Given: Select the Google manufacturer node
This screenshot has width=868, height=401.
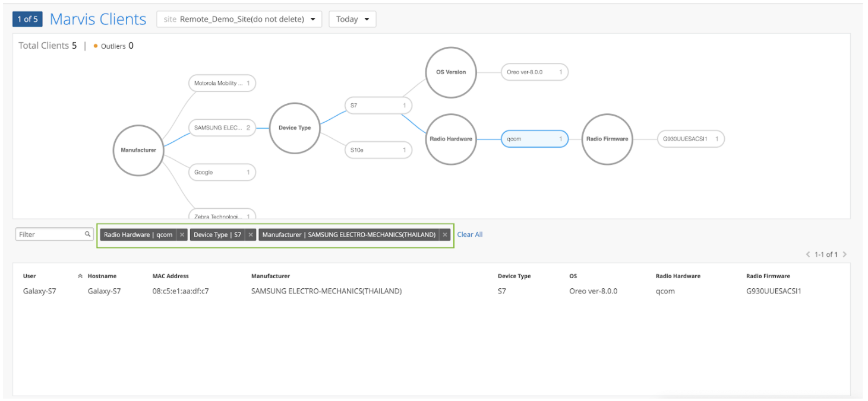Looking at the screenshot, I should click(222, 173).
